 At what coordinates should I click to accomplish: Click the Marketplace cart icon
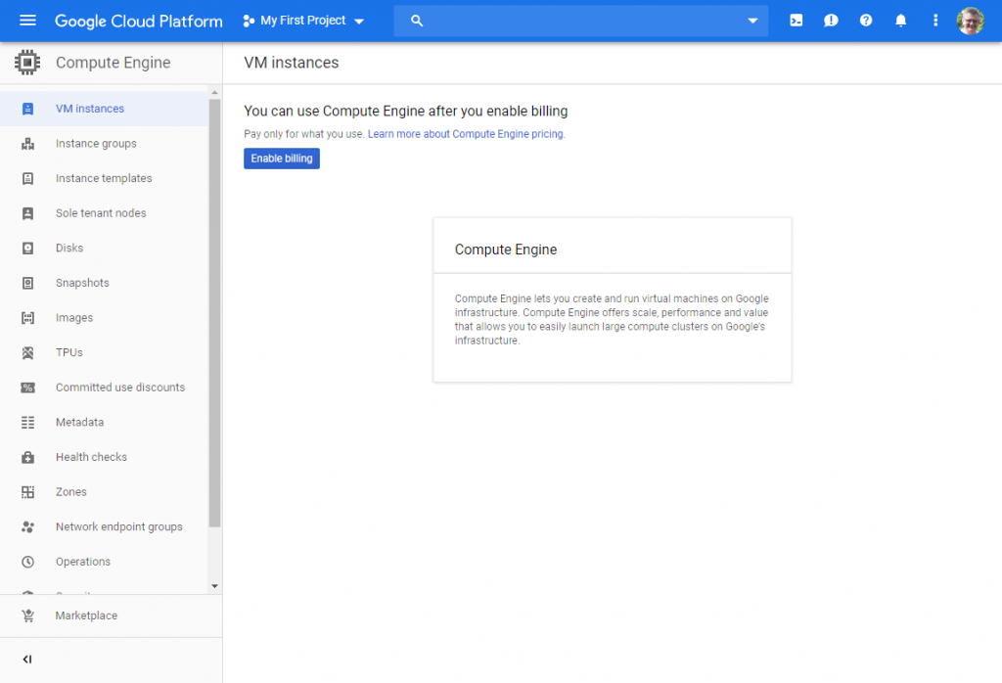click(x=27, y=615)
